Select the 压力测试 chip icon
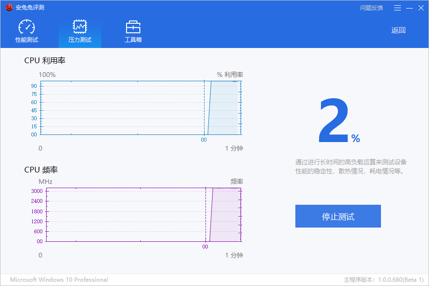The image size is (429, 286). 80,27
